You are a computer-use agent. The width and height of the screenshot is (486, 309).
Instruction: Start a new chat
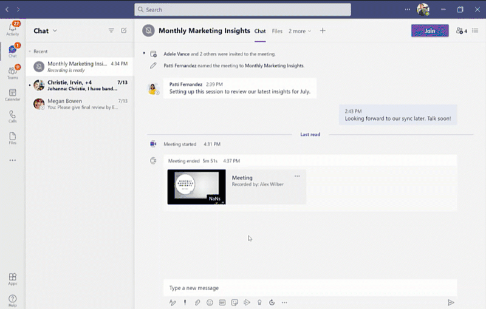(x=124, y=30)
